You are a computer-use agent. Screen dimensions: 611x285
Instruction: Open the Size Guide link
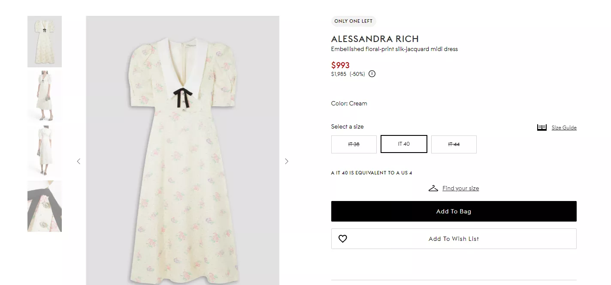[x=564, y=128]
